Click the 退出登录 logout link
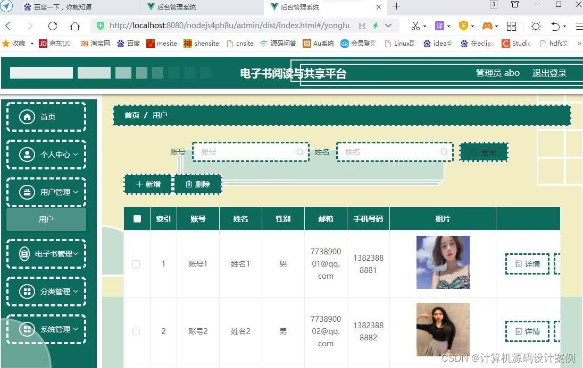The height and width of the screenshot is (368, 583). 549,73
